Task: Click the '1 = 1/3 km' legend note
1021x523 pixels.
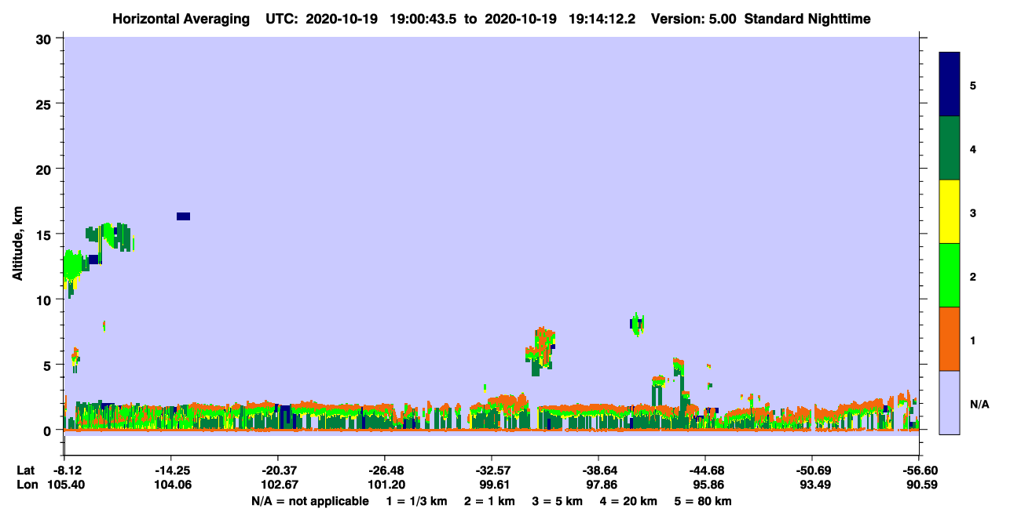Action: tap(415, 501)
